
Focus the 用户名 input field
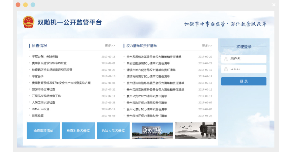tap(247, 59)
